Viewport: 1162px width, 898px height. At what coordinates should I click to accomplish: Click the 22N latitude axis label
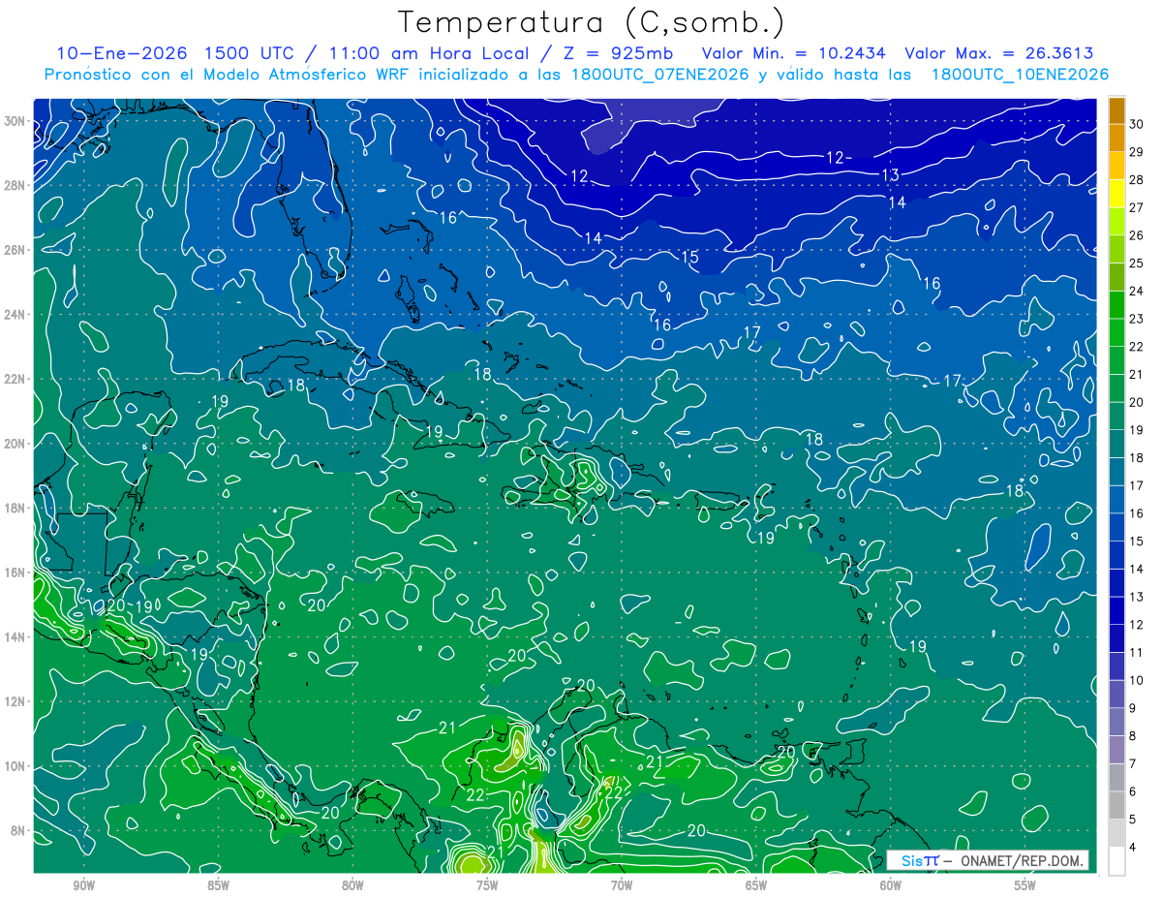click(x=15, y=379)
